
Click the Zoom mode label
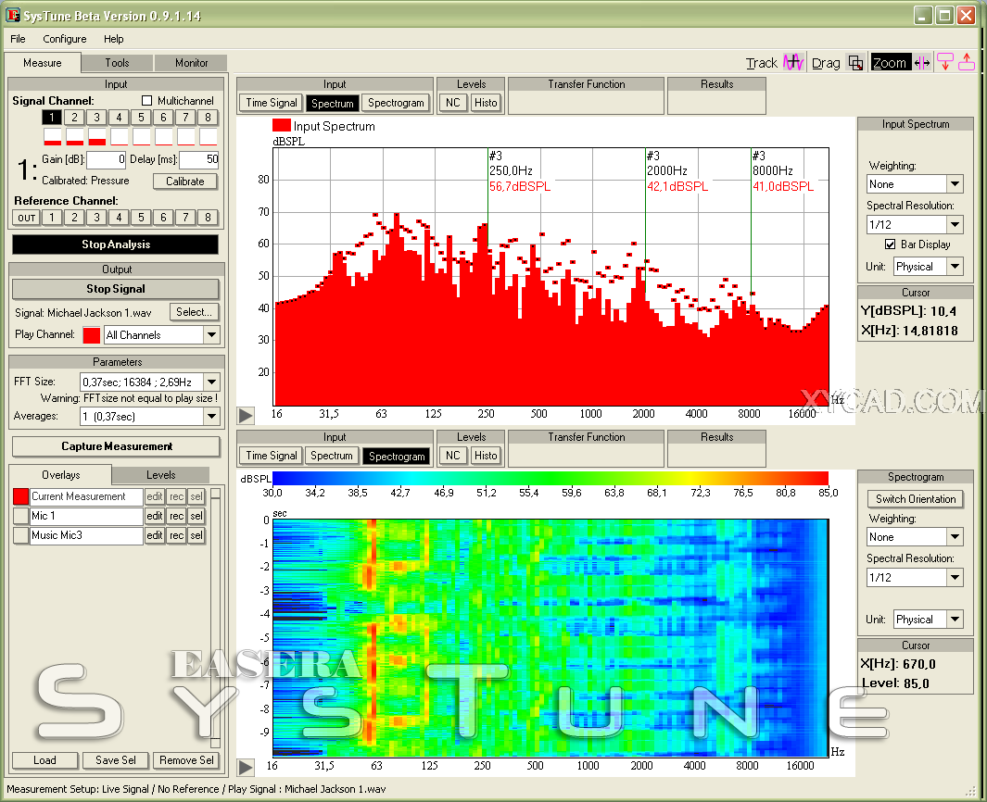tap(890, 62)
